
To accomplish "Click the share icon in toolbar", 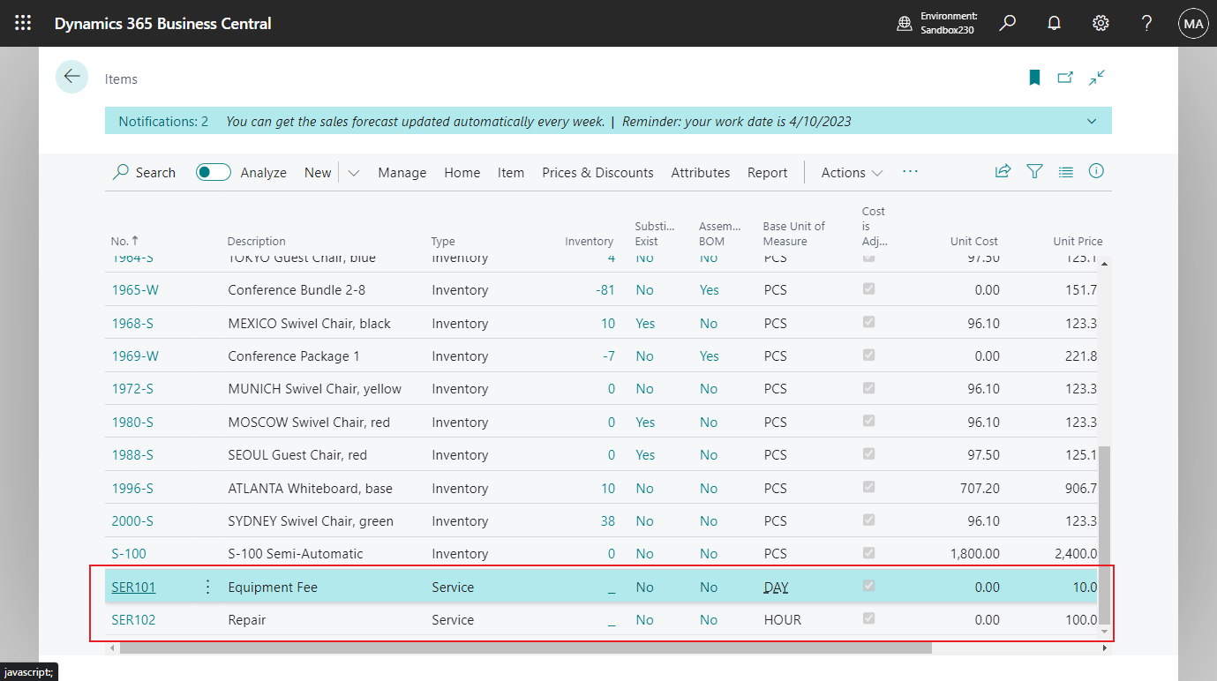I will [x=1003, y=172].
